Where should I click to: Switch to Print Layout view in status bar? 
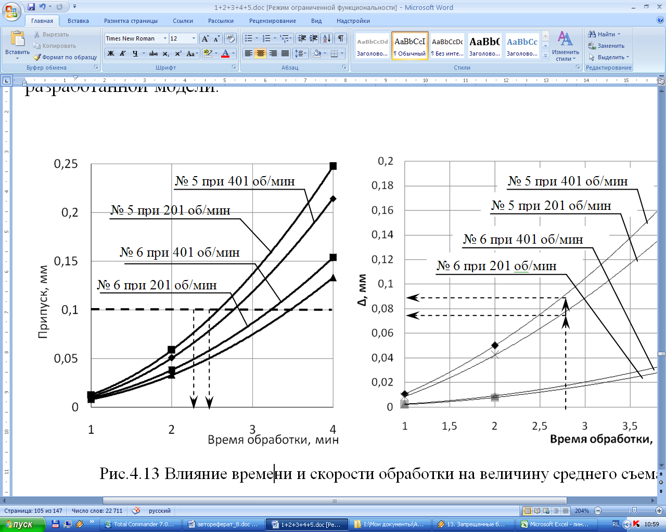528,511
